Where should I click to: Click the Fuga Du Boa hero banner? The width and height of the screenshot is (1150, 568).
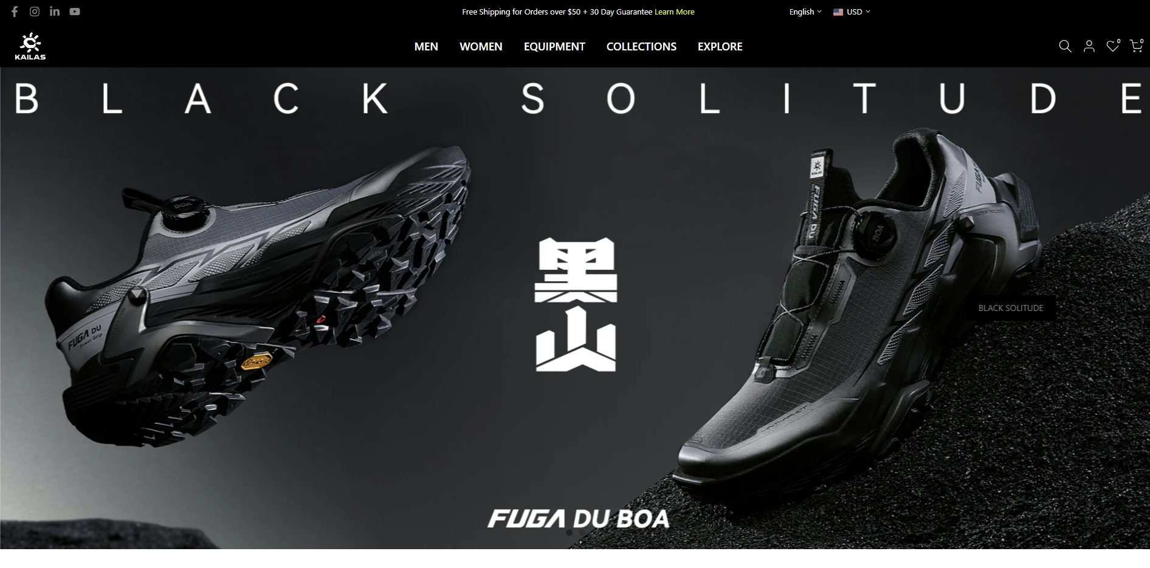(575, 308)
